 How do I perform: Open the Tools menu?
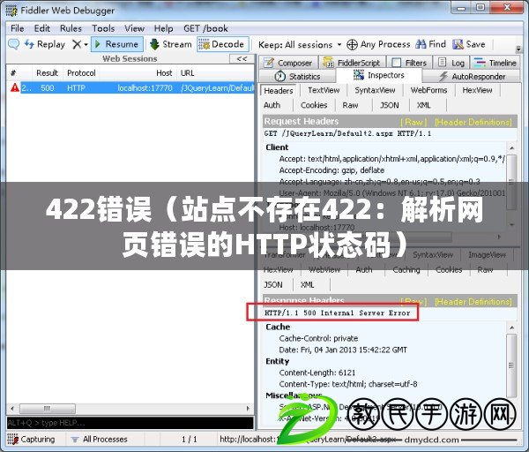(x=103, y=28)
